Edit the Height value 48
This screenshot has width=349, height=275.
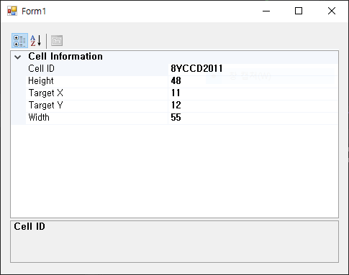point(253,81)
